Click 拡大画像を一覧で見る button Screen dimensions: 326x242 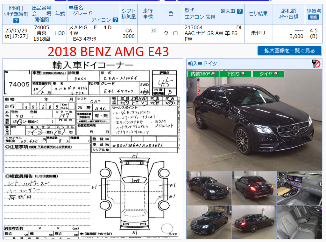[x=289, y=51]
